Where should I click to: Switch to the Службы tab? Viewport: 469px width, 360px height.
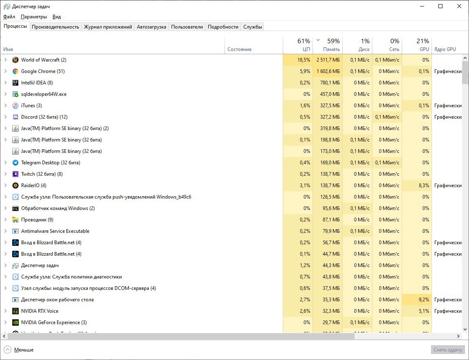(x=253, y=27)
